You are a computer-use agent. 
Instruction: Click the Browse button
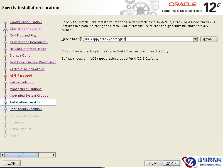[x=209, y=39]
